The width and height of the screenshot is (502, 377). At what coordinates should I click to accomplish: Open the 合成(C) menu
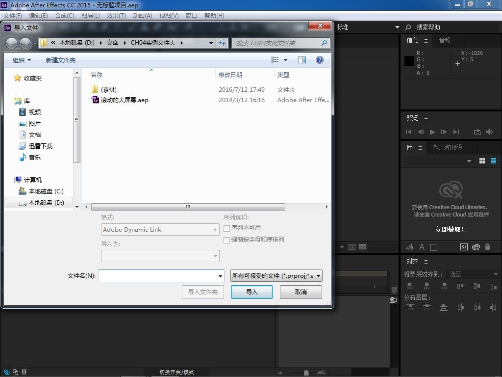[x=64, y=15]
